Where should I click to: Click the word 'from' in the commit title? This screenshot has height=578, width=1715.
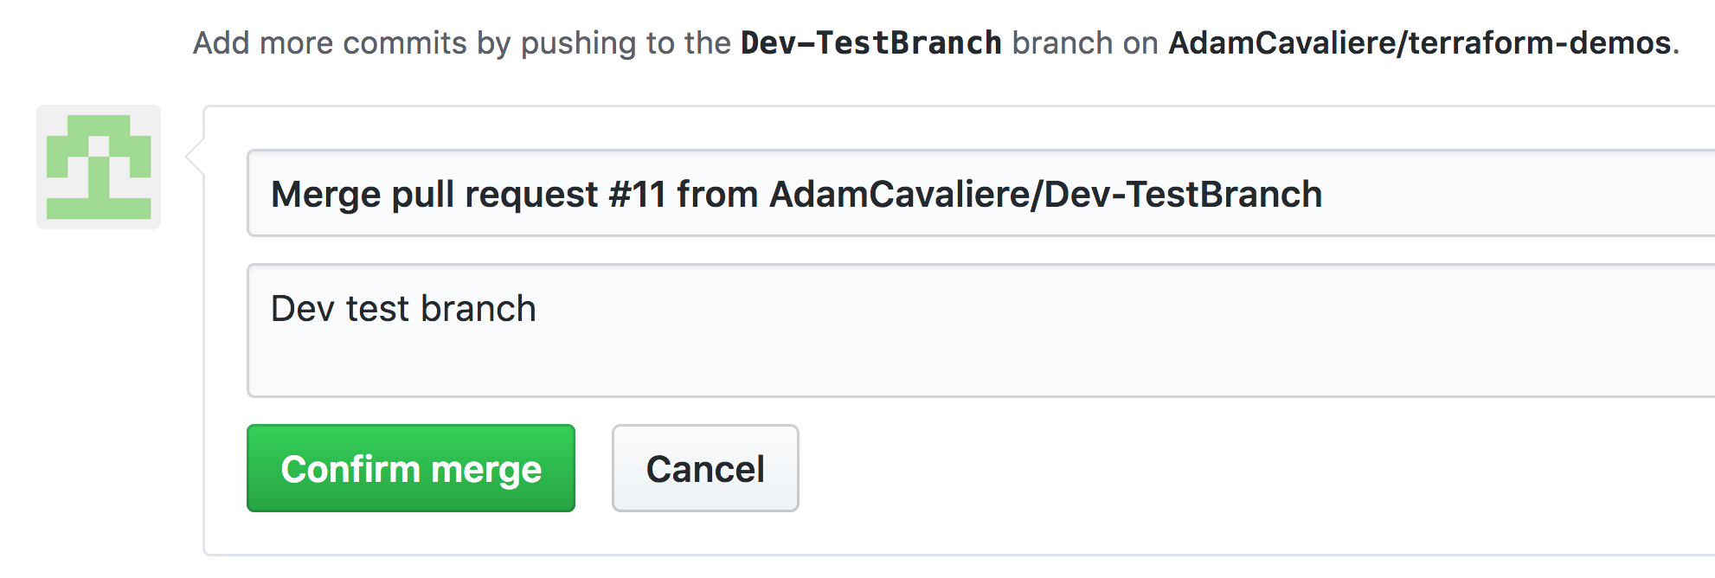(x=717, y=195)
